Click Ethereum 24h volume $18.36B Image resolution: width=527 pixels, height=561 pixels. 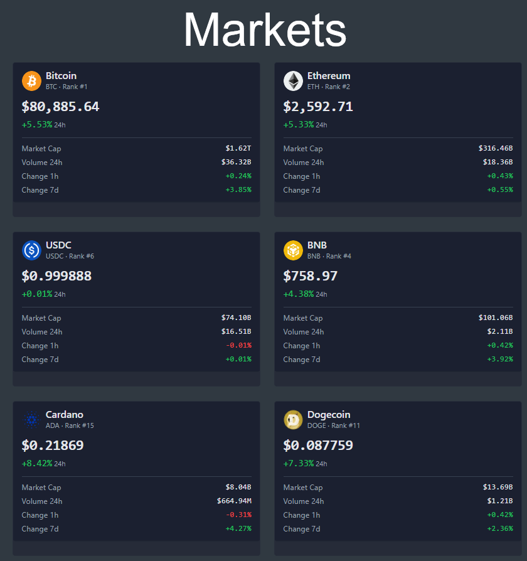click(498, 162)
